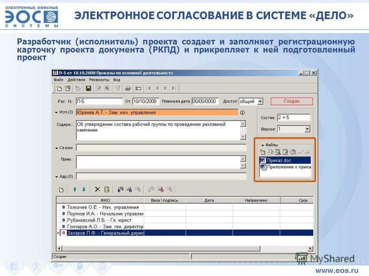Image resolution: width=369 pixels, height=276 pixels.
Task: Go to first record navigation arrow
Action: click(x=148, y=88)
